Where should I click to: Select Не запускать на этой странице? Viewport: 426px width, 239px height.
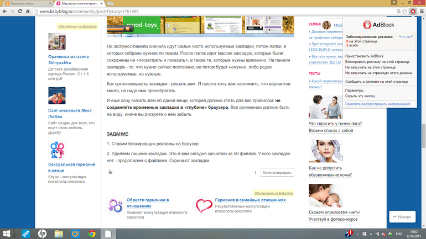[370, 67]
